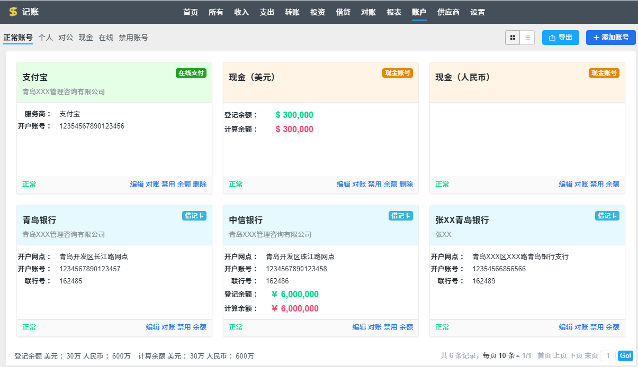This screenshot has width=638, height=367.
Task: Click 对账 on 支付宝 card
Action: click(152, 185)
